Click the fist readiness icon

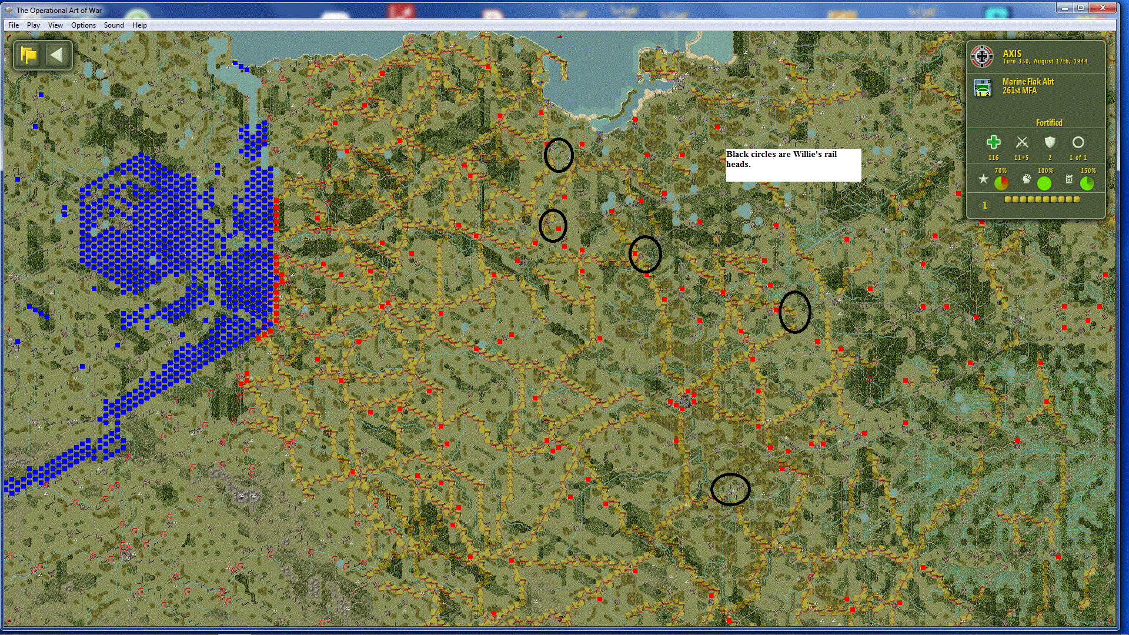pos(1027,179)
